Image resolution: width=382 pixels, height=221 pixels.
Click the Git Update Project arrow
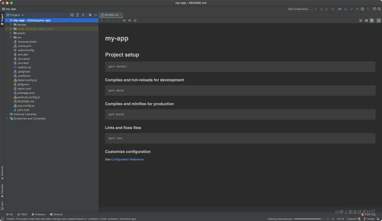pyautogui.click(x=346, y=9)
